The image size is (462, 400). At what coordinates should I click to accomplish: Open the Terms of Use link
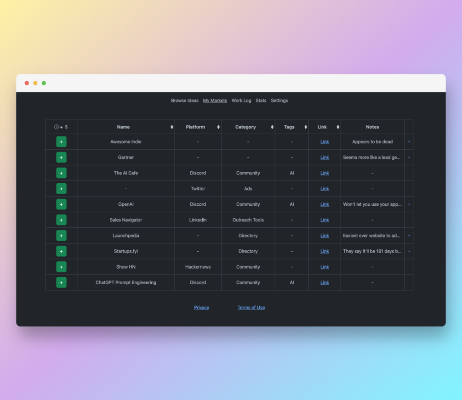pyautogui.click(x=251, y=308)
